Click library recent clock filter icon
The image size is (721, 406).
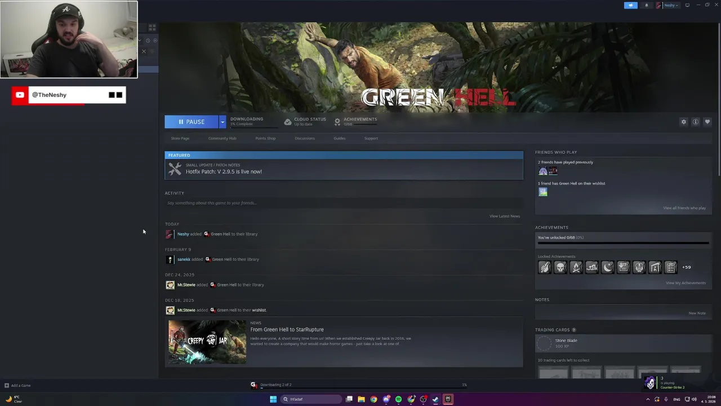[x=148, y=40]
